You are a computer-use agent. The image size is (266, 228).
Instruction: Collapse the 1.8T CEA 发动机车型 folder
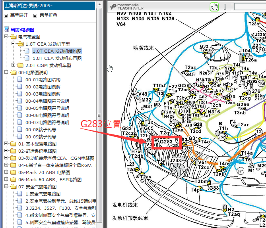(x=13, y=44)
